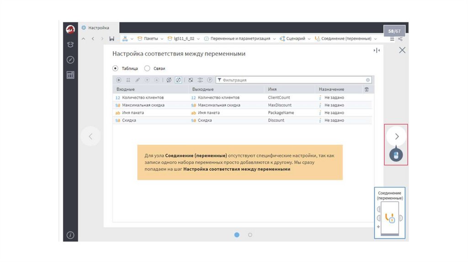Click the help question mark icon in toolbar
The height and width of the screenshot is (262, 468).
pos(209,80)
